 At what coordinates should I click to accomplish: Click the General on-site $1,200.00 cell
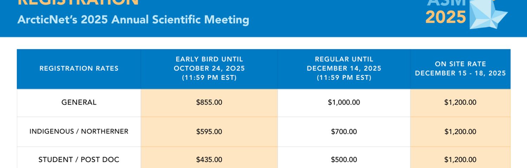tap(460, 103)
